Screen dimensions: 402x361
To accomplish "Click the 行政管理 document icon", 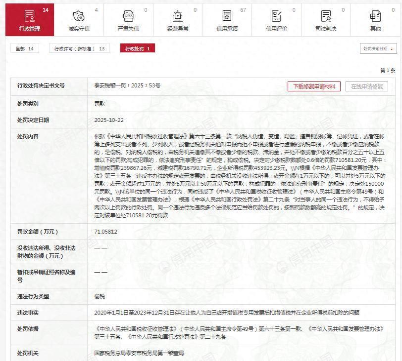I will click(31, 16).
